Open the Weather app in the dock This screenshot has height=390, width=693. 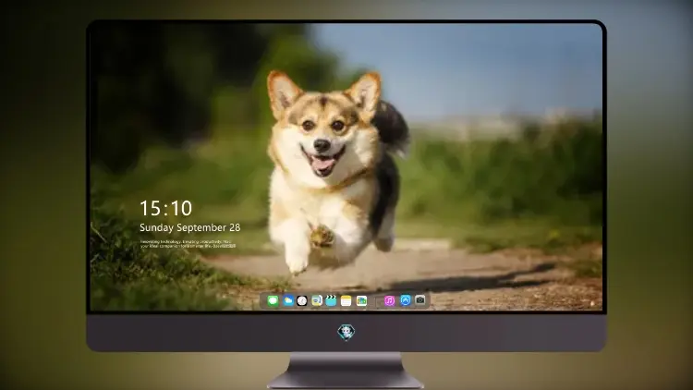(x=287, y=301)
